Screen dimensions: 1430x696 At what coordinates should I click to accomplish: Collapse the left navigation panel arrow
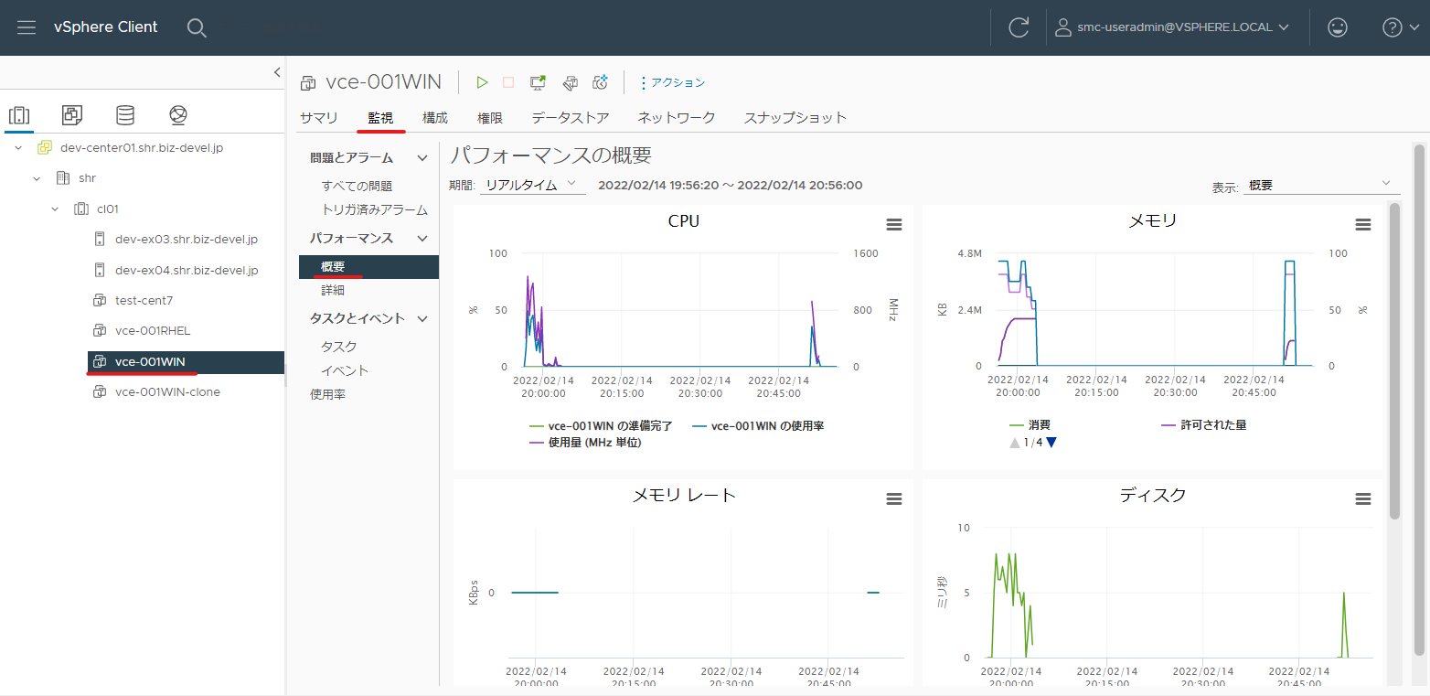coord(277,72)
